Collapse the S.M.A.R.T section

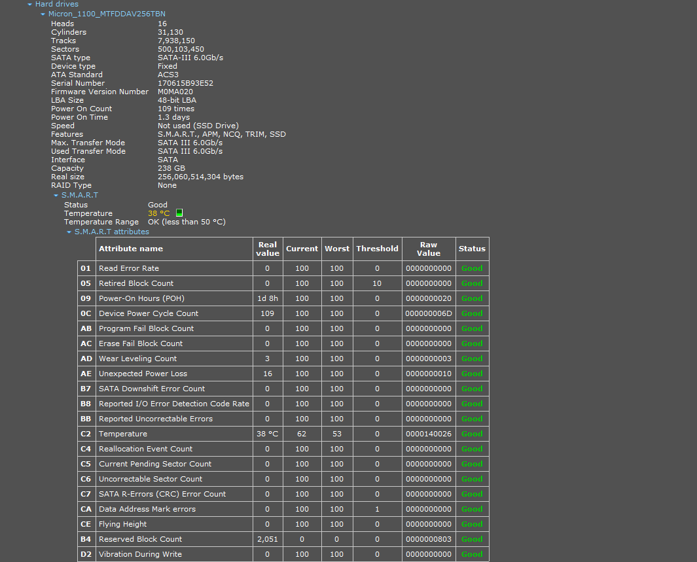pos(56,195)
